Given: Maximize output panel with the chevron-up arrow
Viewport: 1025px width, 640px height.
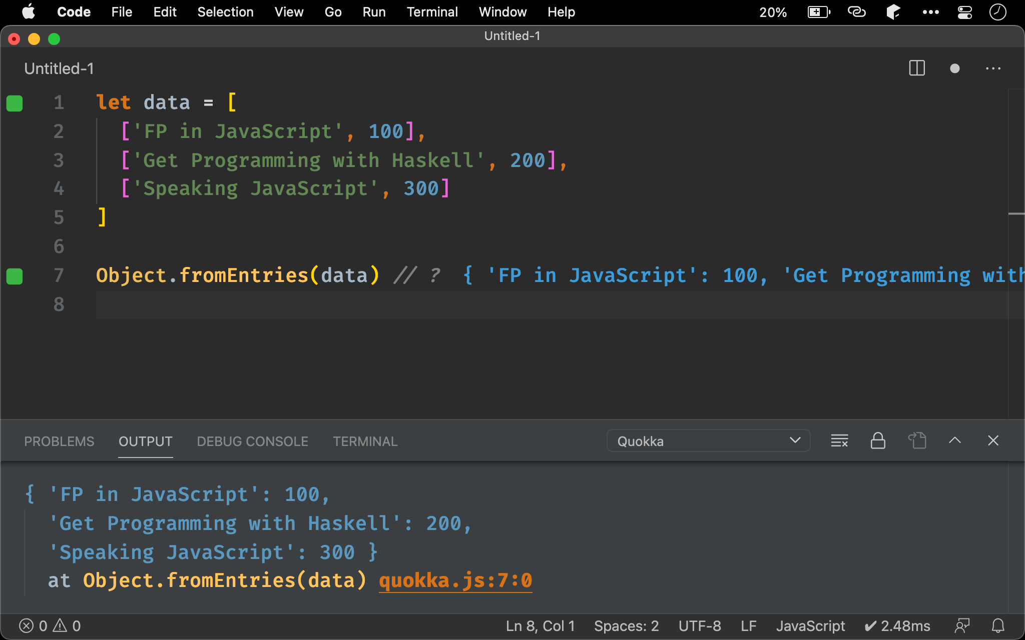Looking at the screenshot, I should [954, 440].
